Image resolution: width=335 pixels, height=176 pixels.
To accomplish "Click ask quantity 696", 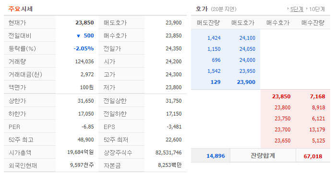I will click(x=216, y=60).
